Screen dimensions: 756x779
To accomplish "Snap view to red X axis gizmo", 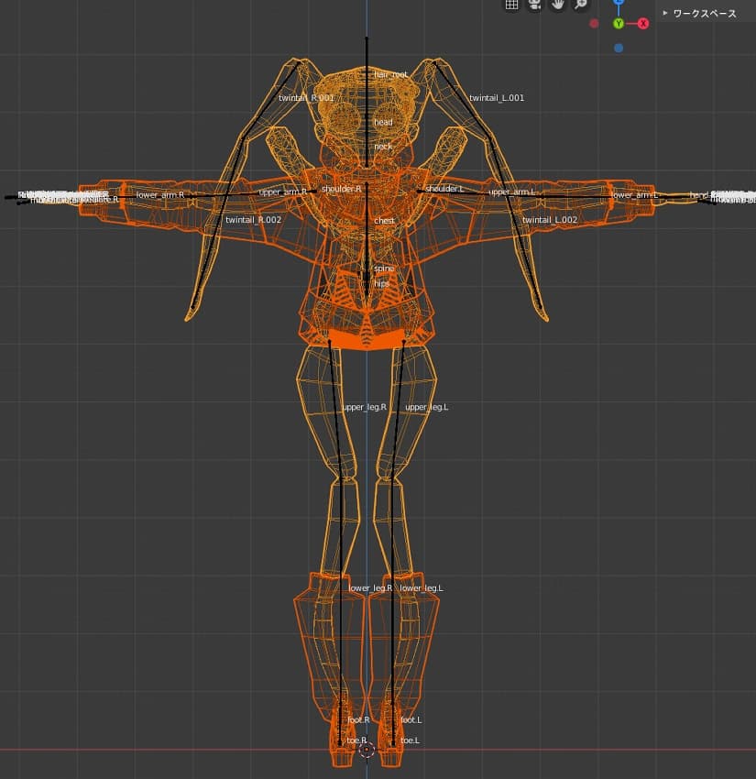I will coord(643,23).
